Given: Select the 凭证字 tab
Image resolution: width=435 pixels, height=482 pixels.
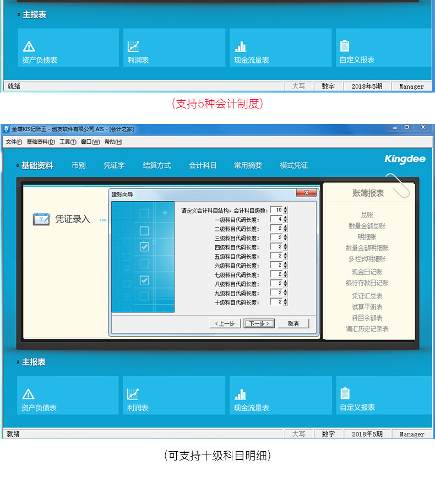Looking at the screenshot, I should [114, 165].
